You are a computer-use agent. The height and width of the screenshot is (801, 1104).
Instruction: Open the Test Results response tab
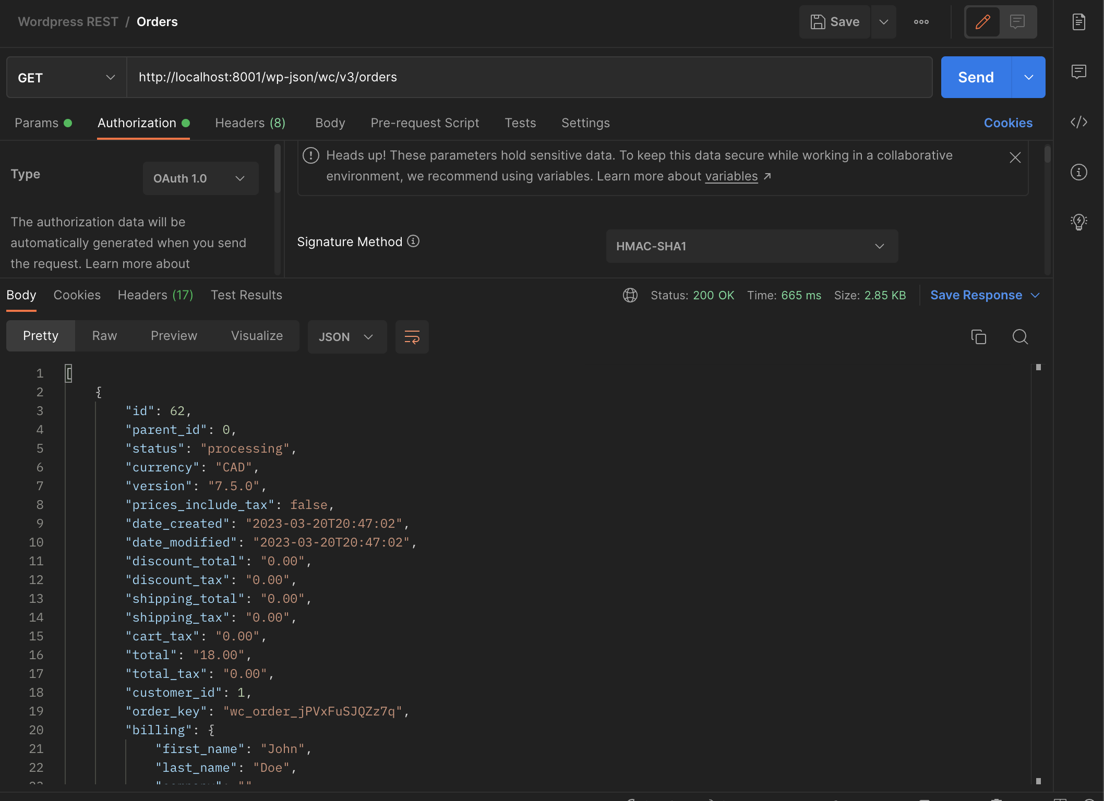[246, 295]
